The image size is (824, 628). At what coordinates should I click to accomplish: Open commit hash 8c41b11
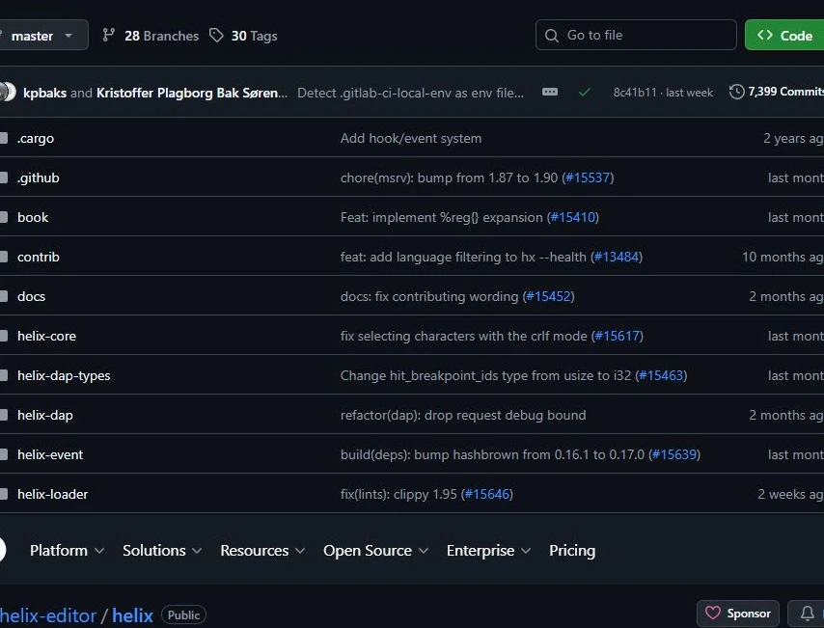coord(635,93)
